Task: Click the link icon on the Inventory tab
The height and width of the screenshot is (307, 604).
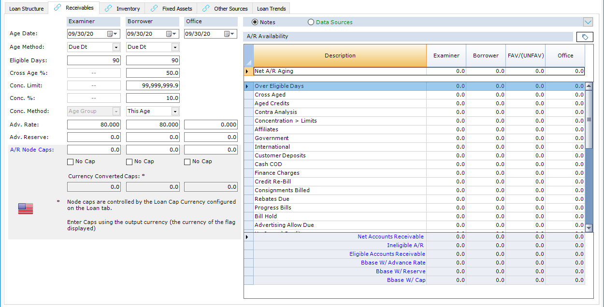Action: tap(108, 8)
